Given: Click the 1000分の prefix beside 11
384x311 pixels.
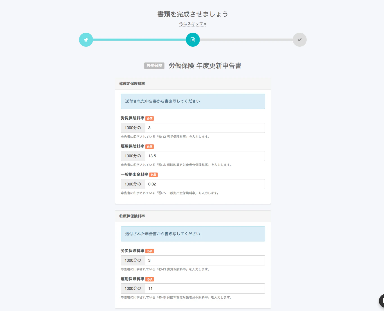Looking at the screenshot, I should coord(133,288).
